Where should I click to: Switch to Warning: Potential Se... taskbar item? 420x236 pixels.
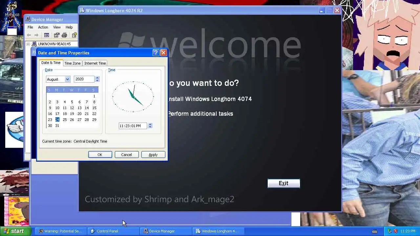(x=61, y=231)
